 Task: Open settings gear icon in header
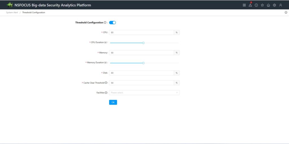click(274, 5)
